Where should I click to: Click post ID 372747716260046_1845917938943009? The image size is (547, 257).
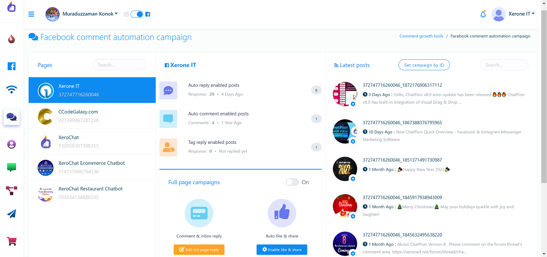402,198
